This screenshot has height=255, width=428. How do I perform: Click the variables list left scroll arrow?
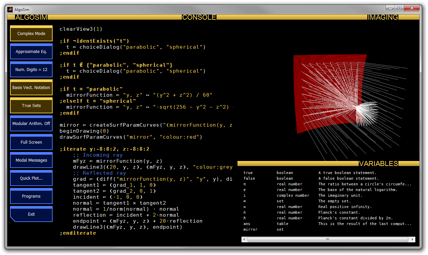click(x=244, y=240)
